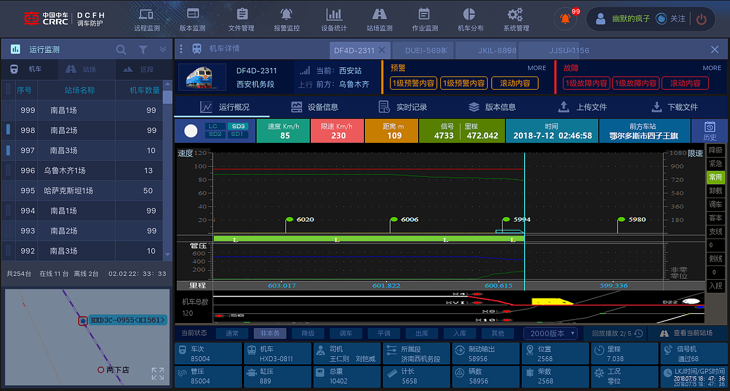Viewport: 730px width, 391px height.
Task: Open the 下载文件 download tab
Action: coord(674,107)
